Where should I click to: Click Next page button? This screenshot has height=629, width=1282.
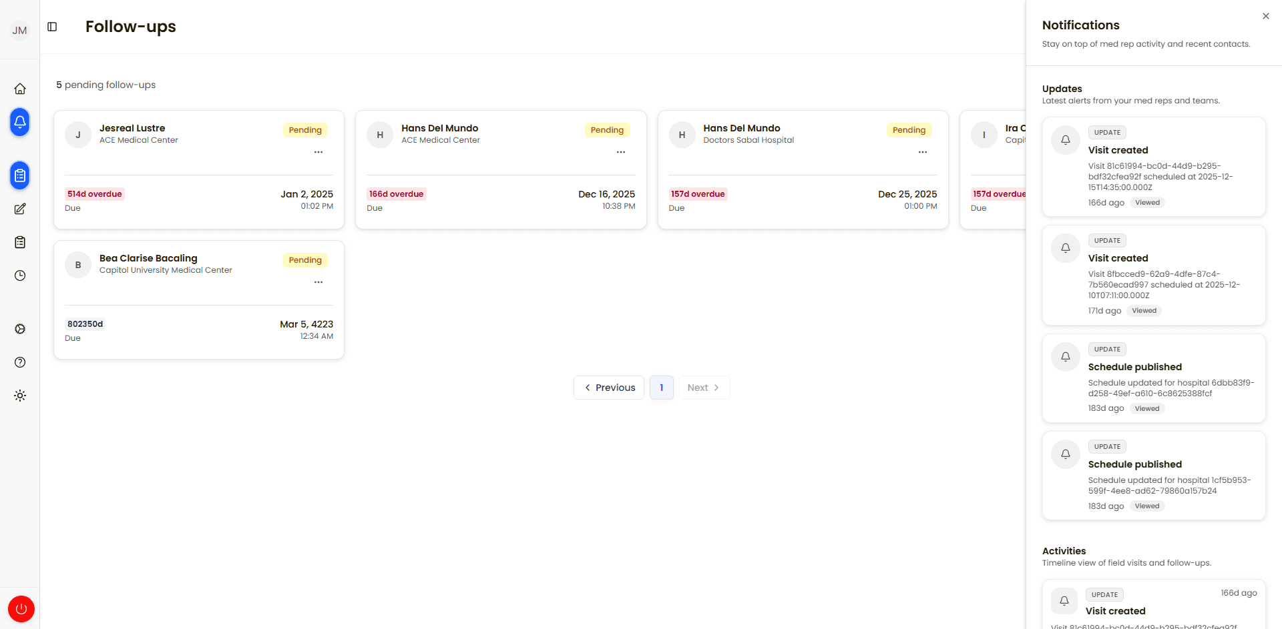[x=704, y=388]
